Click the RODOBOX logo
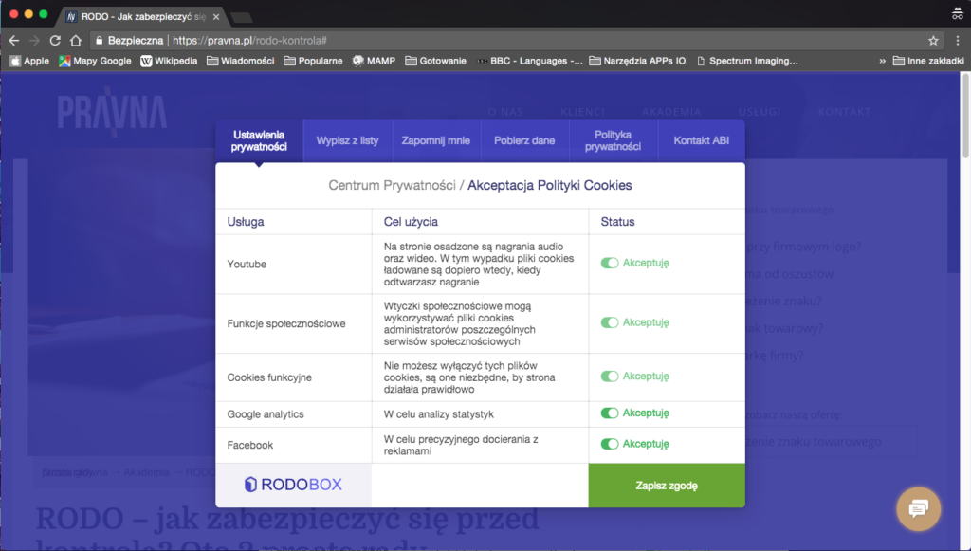The height and width of the screenshot is (551, 971). (294, 484)
